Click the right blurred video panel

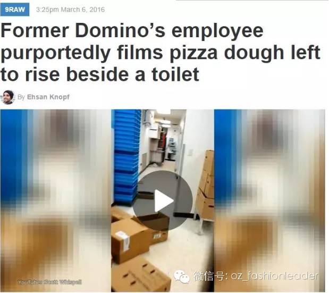pyautogui.click(x=269, y=200)
